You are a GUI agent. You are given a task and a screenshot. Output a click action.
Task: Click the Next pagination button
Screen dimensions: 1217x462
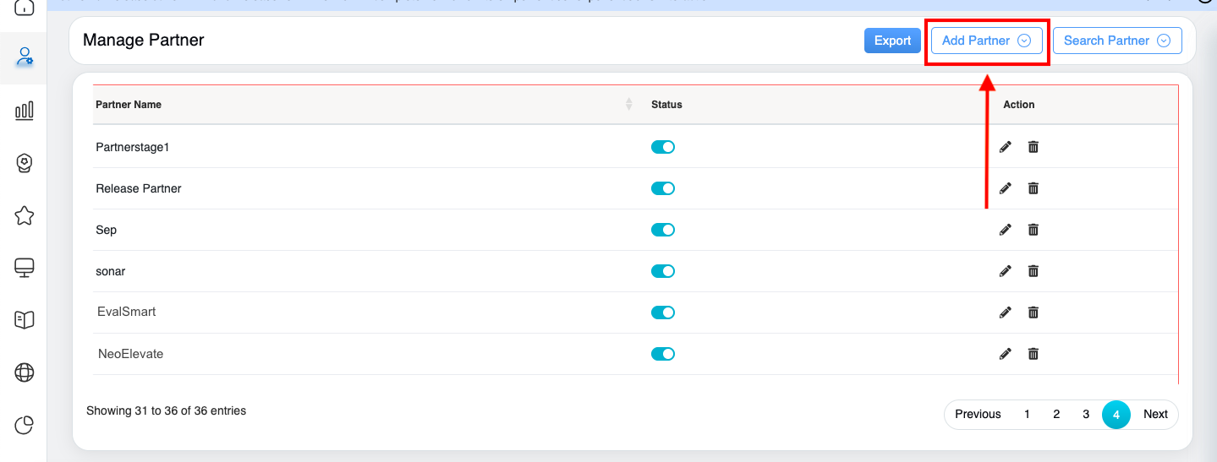tap(1155, 414)
